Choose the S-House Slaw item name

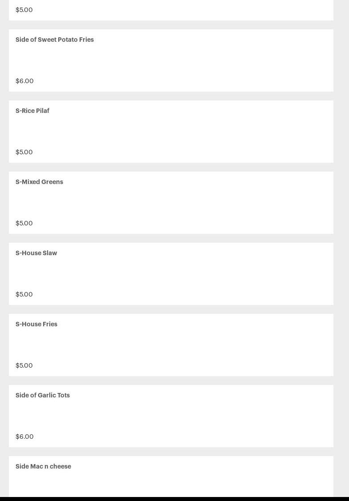pos(36,253)
